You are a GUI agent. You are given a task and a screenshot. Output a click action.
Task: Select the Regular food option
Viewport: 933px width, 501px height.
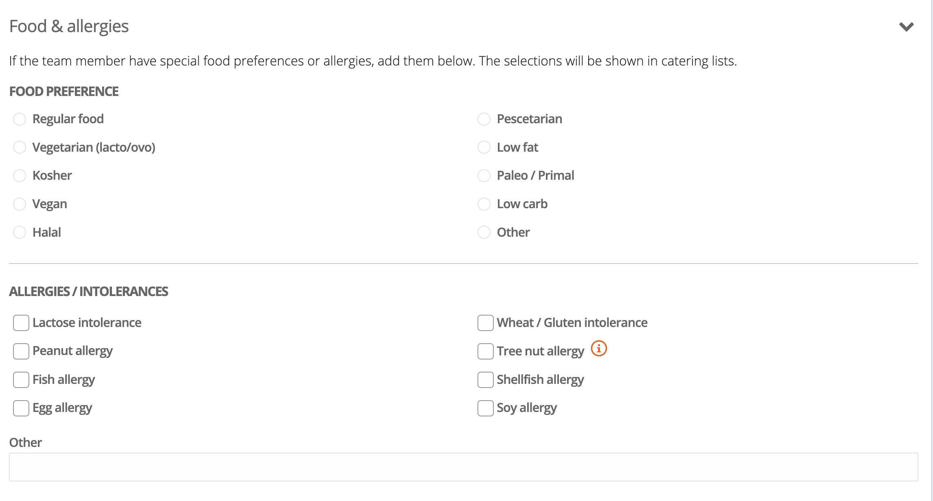20,119
